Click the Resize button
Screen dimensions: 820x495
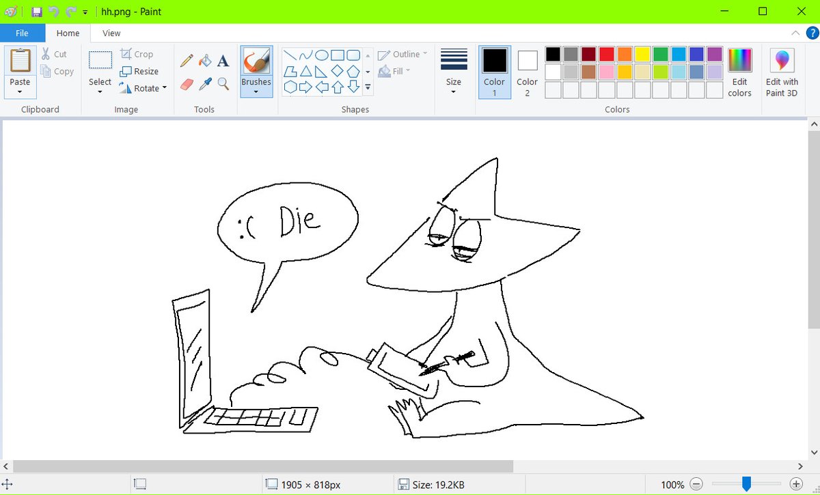point(139,71)
